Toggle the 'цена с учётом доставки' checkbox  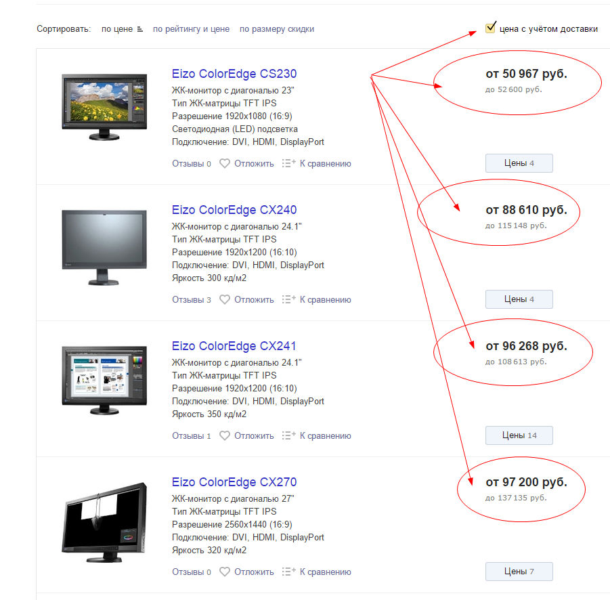pos(490,28)
